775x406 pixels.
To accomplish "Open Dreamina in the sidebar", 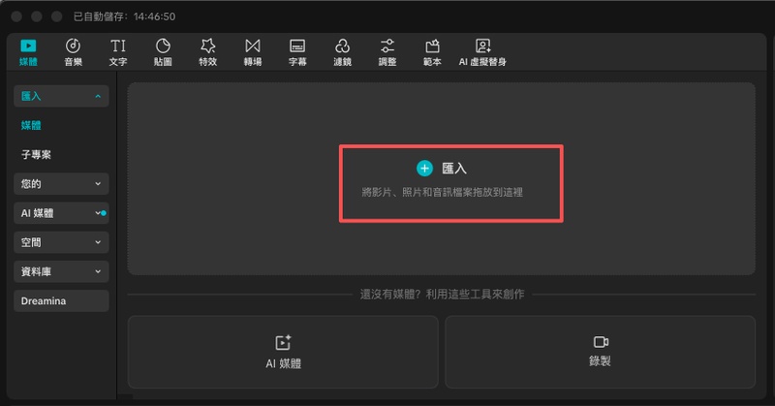I will [61, 300].
